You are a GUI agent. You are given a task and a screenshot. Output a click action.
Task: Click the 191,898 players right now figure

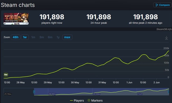pos(52,17)
